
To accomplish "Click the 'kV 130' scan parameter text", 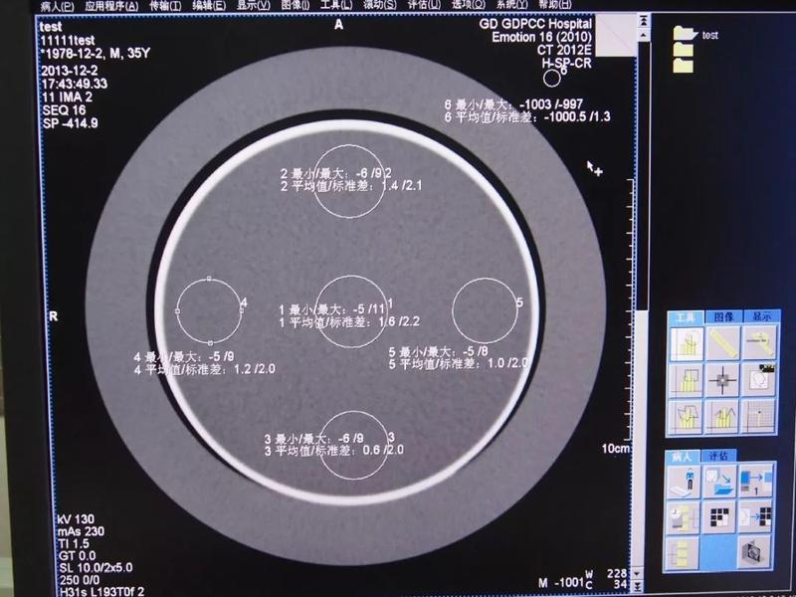I will [x=77, y=518].
